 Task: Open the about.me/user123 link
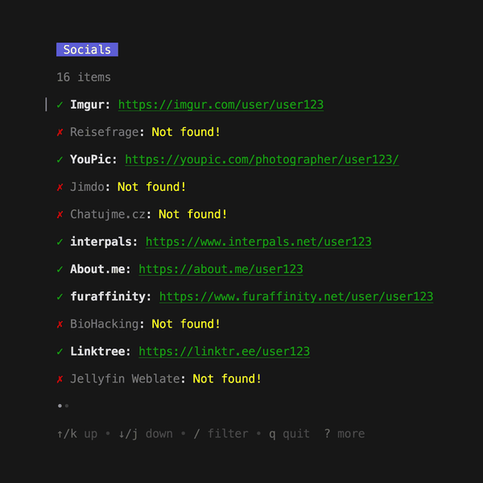[x=221, y=269]
